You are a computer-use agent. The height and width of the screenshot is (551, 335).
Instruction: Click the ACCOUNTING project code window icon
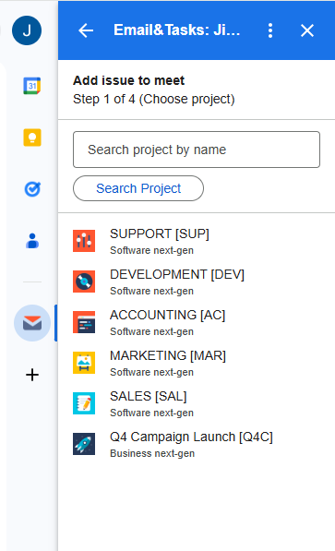pos(84,322)
